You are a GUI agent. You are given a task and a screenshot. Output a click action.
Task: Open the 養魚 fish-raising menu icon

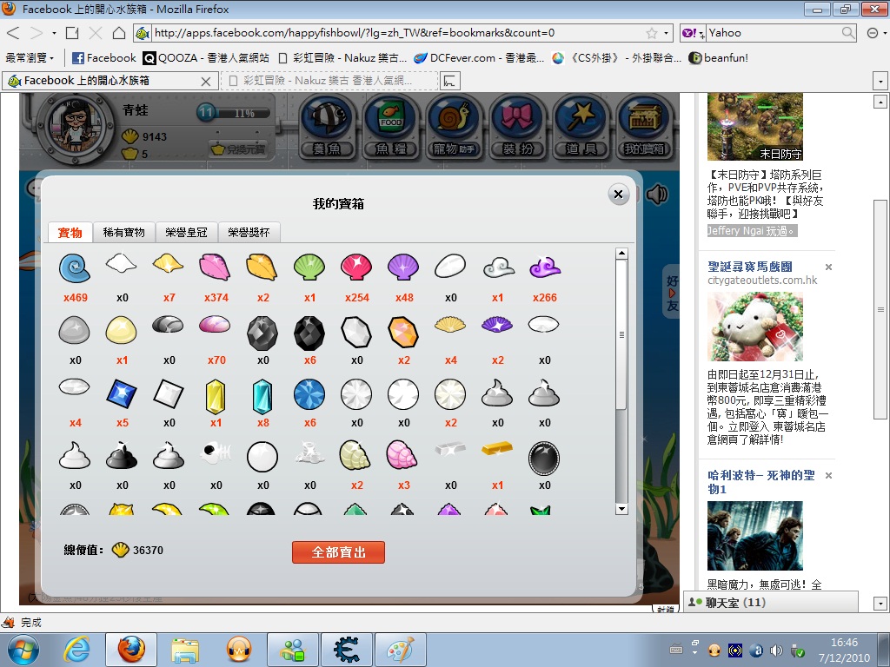pos(328,126)
